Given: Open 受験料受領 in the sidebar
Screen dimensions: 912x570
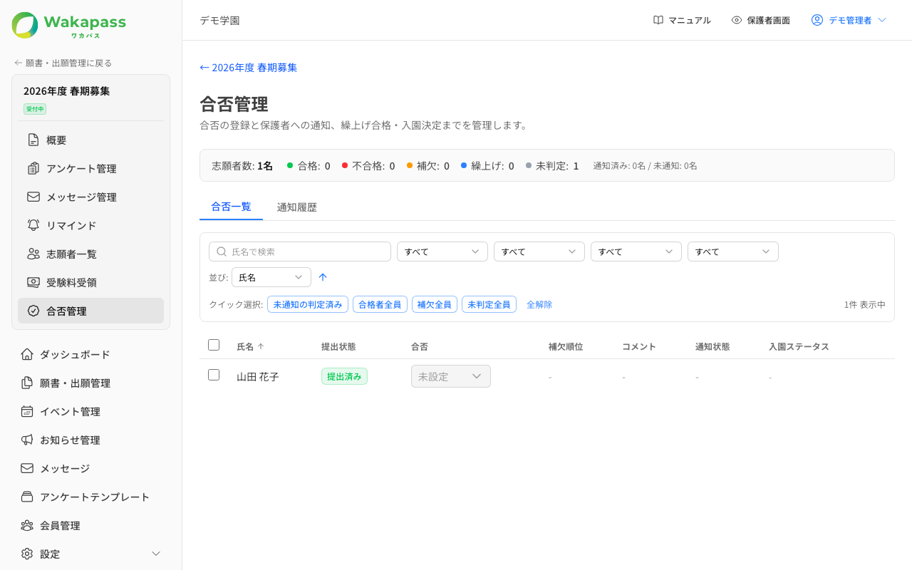Looking at the screenshot, I should [x=90, y=282].
